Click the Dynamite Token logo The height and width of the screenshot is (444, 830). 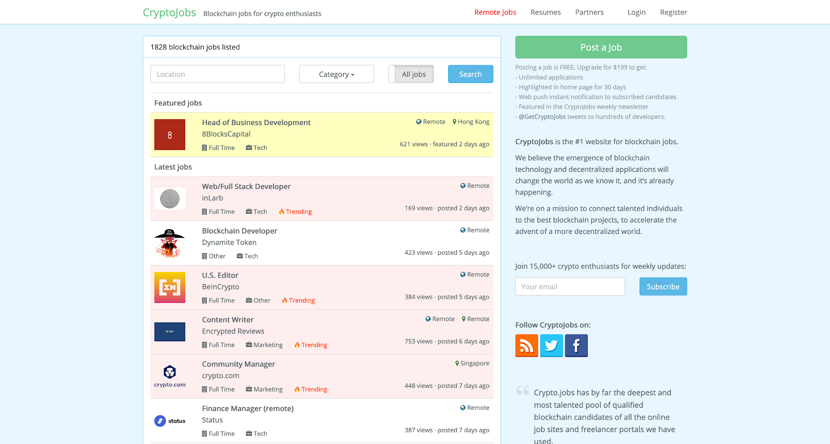(170, 243)
